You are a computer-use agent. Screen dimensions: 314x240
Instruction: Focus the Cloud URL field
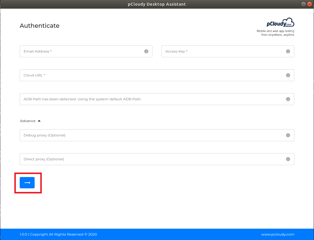click(157, 75)
